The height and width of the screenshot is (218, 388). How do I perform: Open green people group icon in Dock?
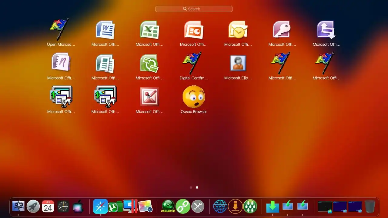[250, 206]
